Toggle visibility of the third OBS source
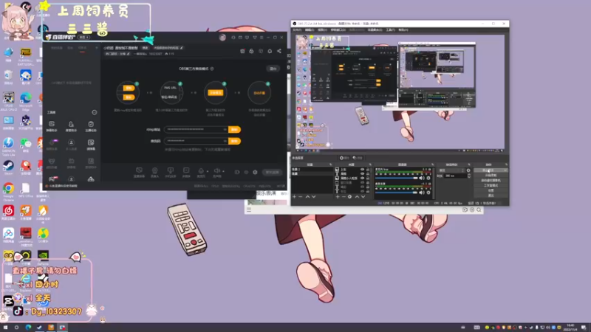Viewport: 591px width, 332px height. click(362, 179)
